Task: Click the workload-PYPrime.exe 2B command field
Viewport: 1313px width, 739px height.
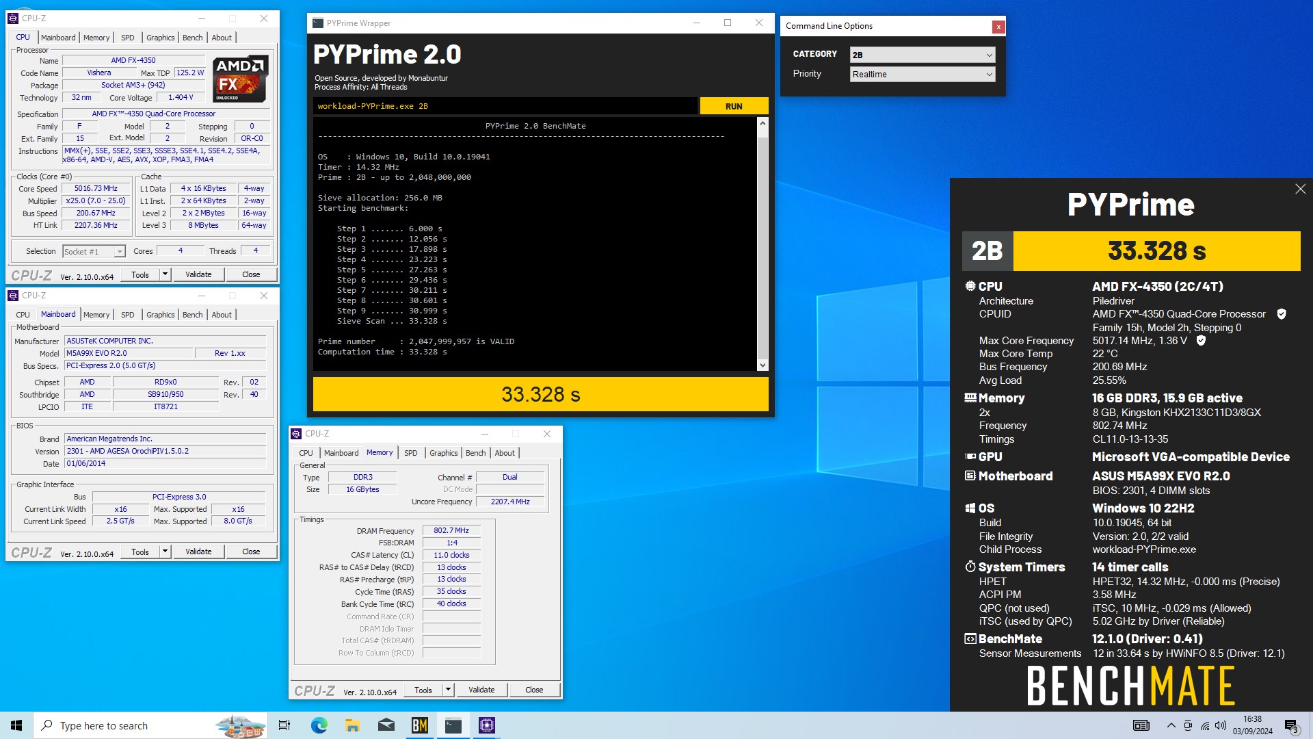Action: tap(505, 106)
